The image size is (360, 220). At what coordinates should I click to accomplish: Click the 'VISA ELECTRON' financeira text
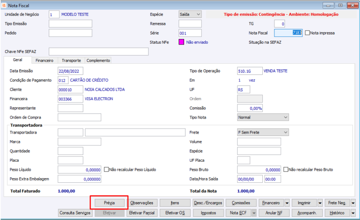tap(99, 99)
